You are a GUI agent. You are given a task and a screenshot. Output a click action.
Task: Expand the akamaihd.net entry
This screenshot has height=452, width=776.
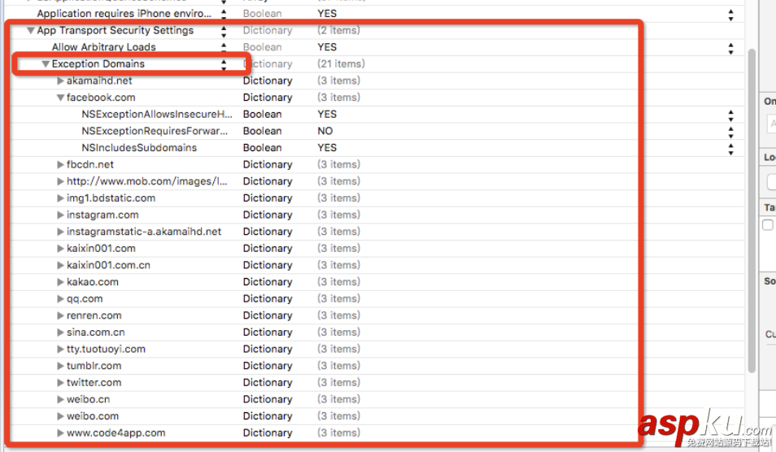point(60,80)
